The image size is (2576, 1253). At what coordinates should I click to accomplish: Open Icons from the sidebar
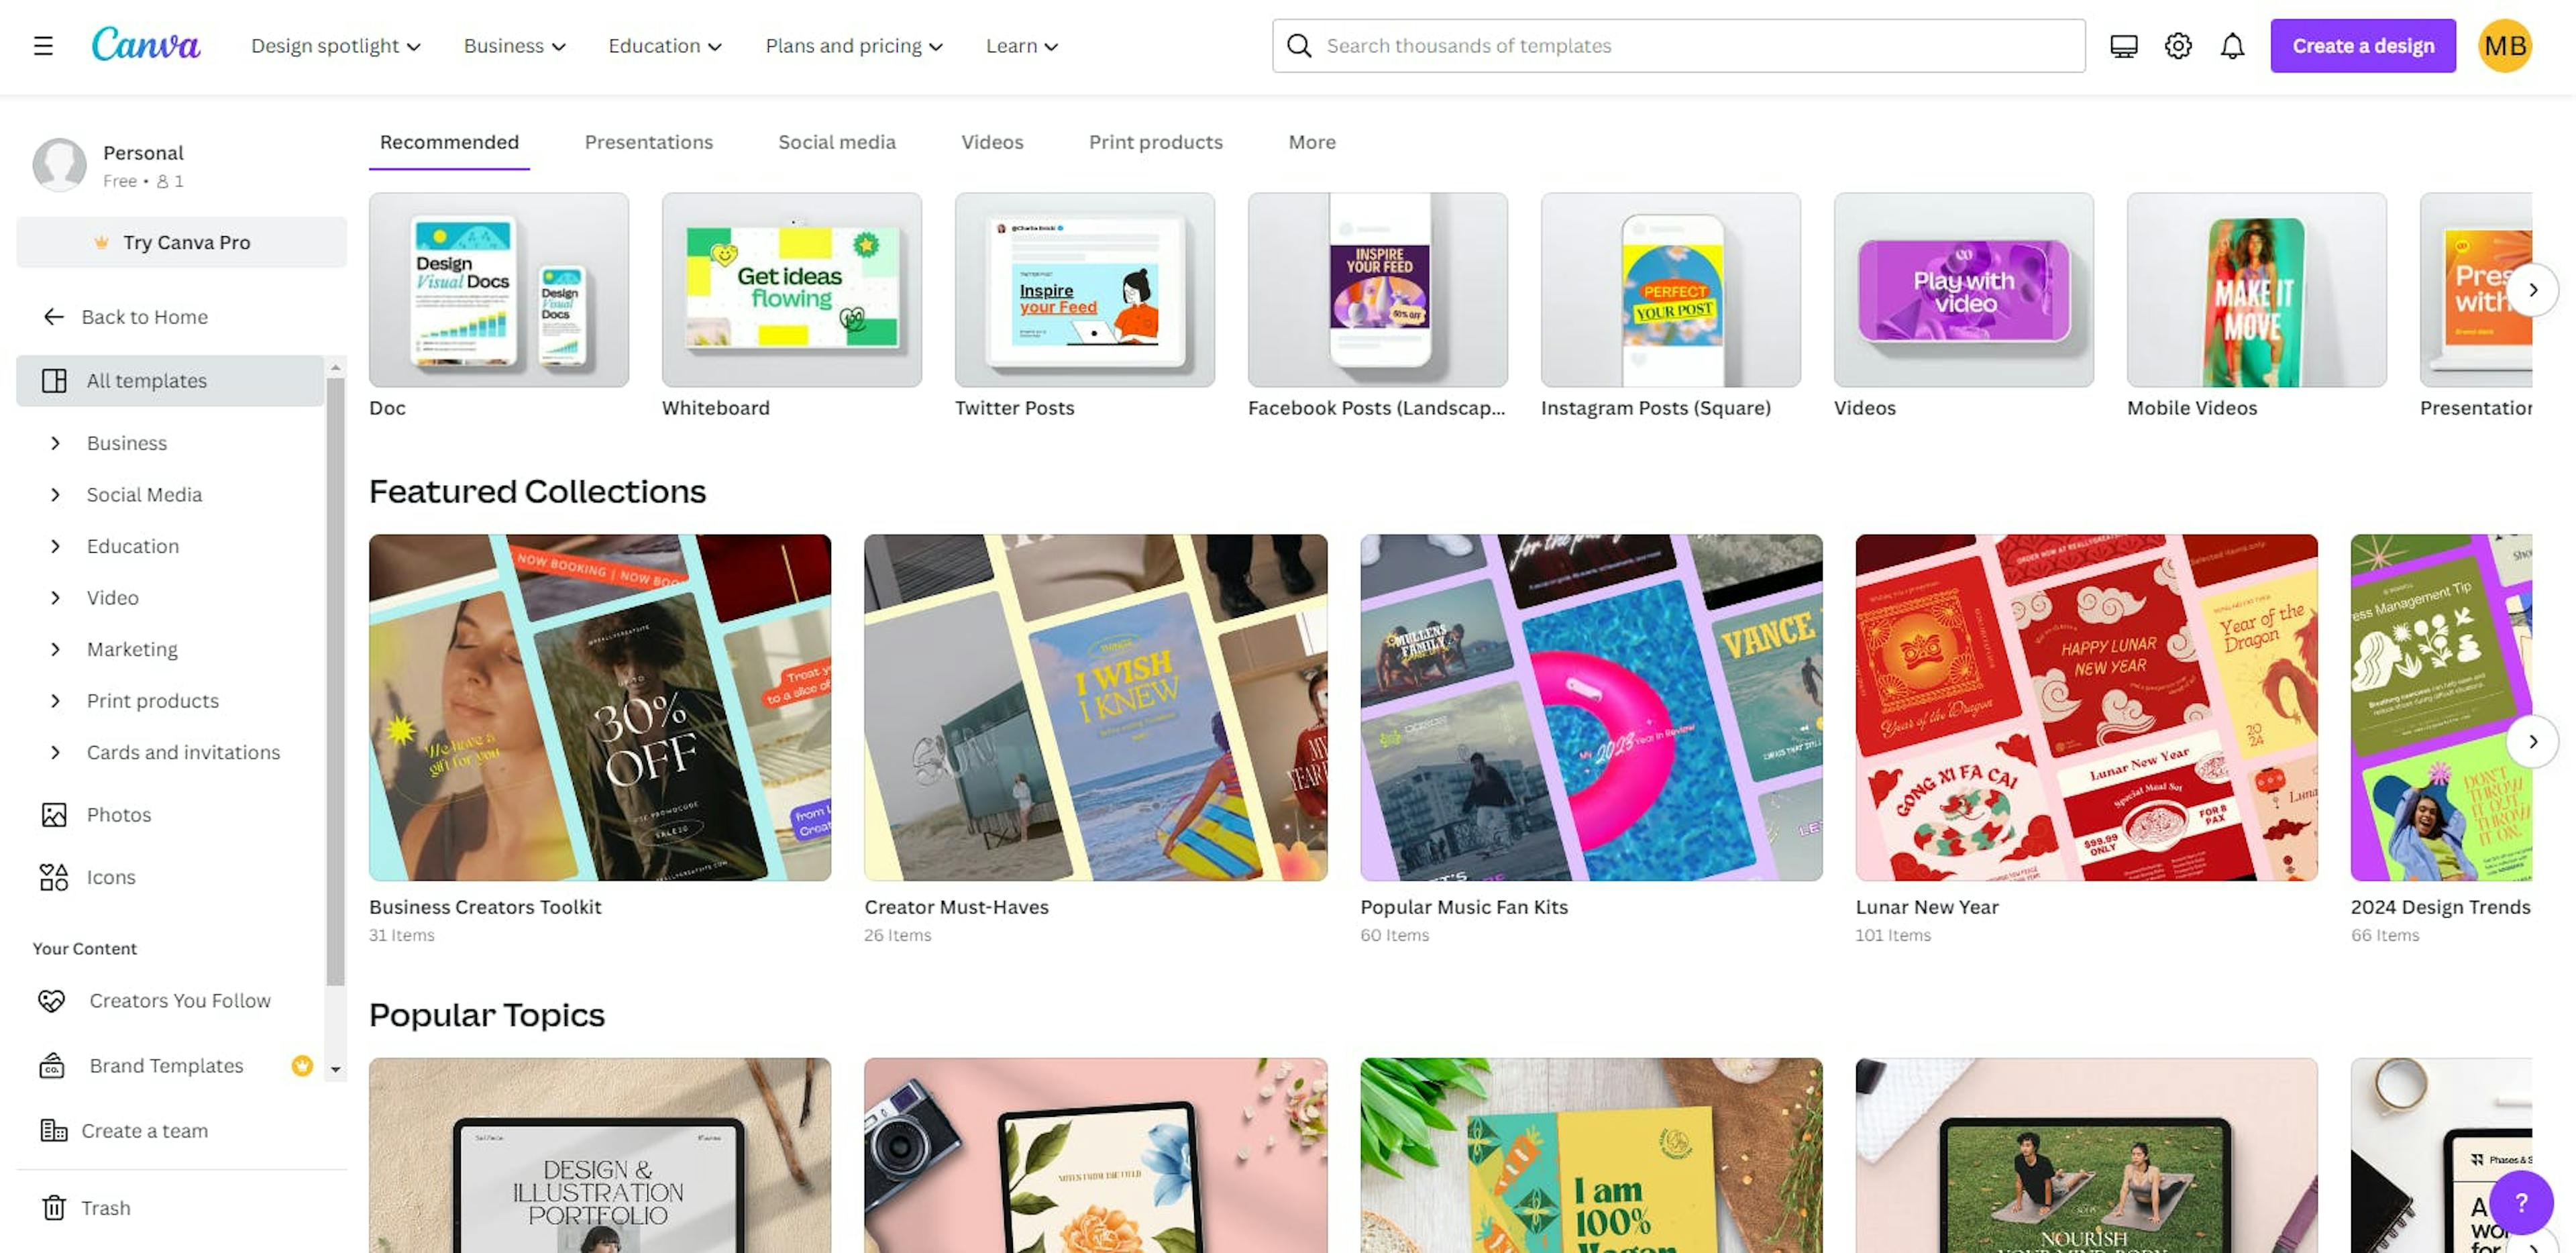pos(110,877)
